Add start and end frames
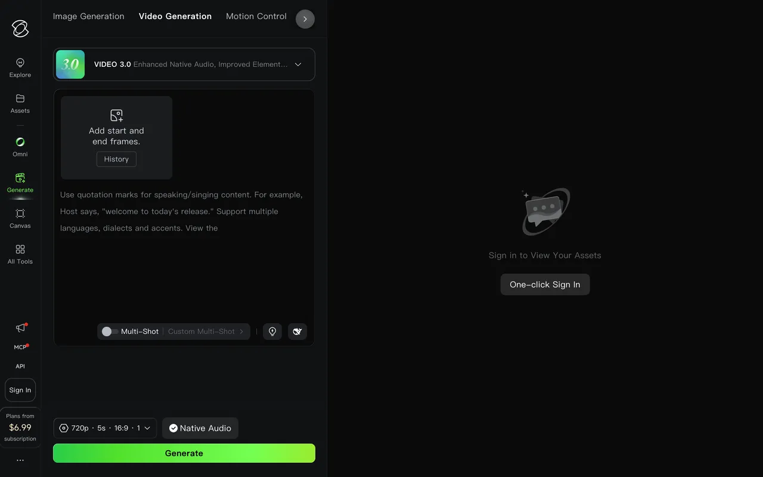Image resolution: width=763 pixels, height=477 pixels. (x=116, y=138)
